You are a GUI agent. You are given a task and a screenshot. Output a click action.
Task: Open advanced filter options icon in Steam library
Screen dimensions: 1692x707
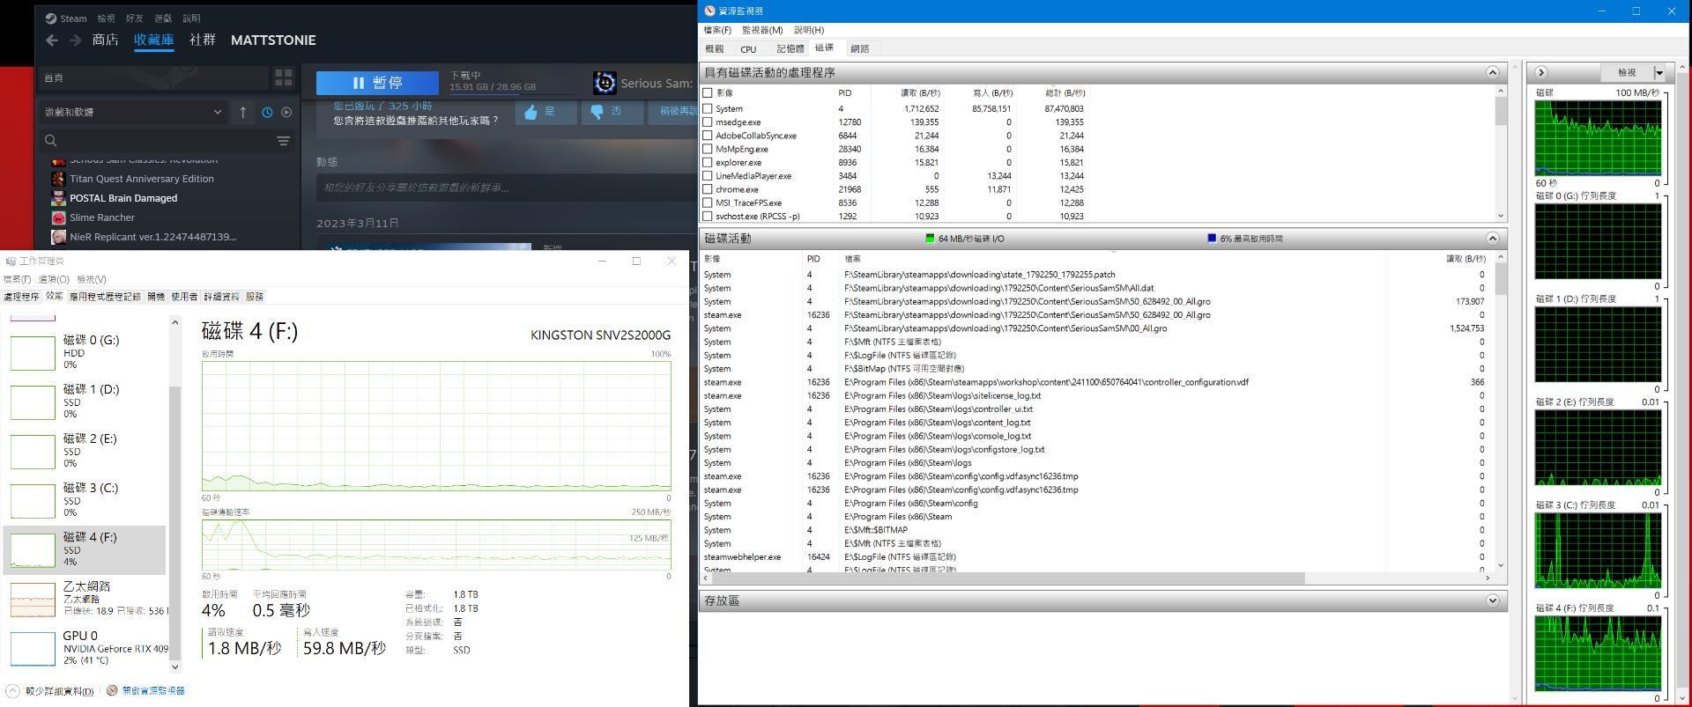[283, 141]
